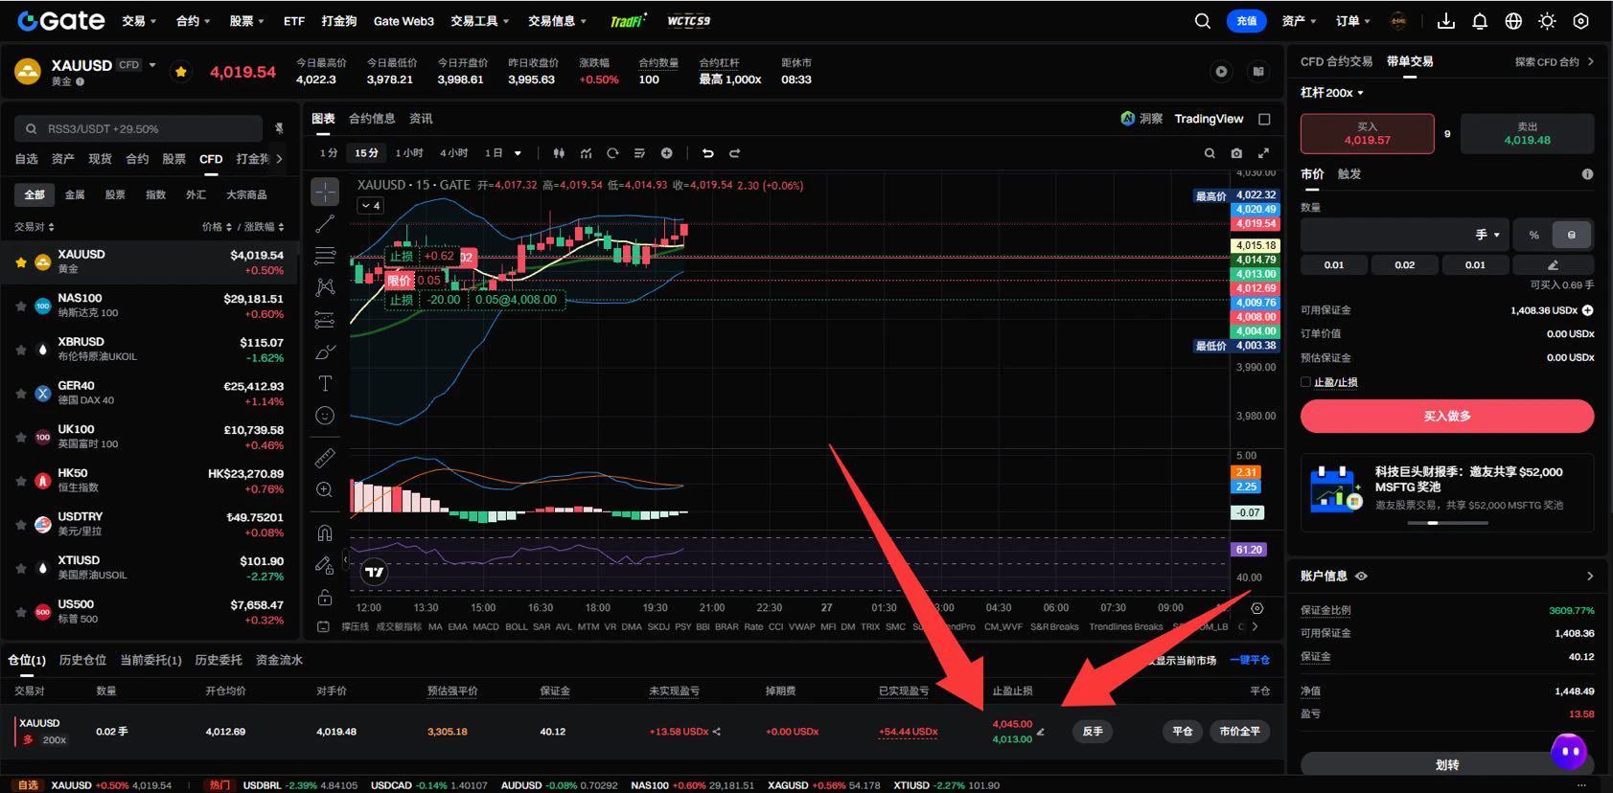Toggle favorite star for XBRUSD row

click(x=20, y=350)
